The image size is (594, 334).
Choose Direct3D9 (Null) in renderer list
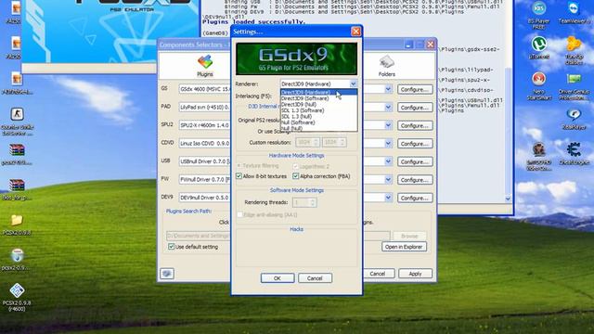coord(318,104)
